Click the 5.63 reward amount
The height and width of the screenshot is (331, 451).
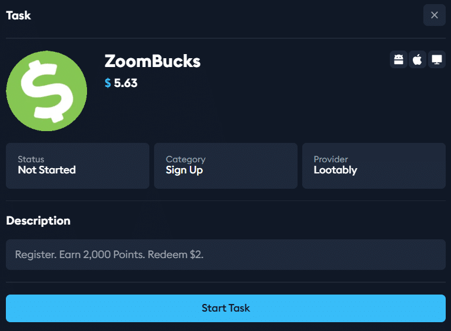tap(126, 83)
